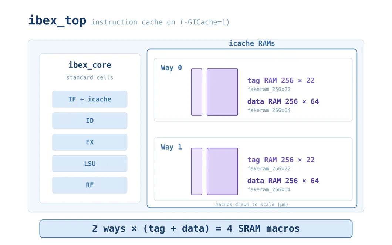Click 'data RAM 256 × 64' in Way 0
The width and height of the screenshot is (392, 245).
pyautogui.click(x=283, y=101)
